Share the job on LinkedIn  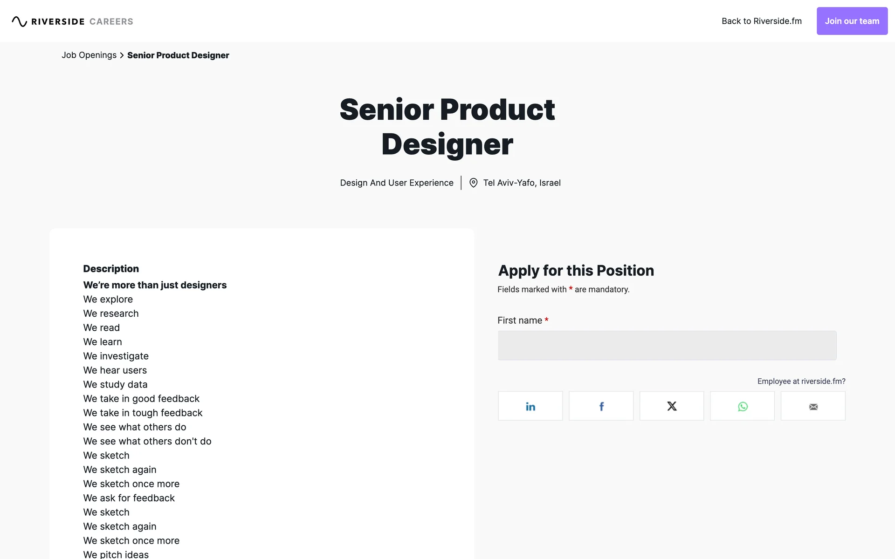tap(530, 406)
